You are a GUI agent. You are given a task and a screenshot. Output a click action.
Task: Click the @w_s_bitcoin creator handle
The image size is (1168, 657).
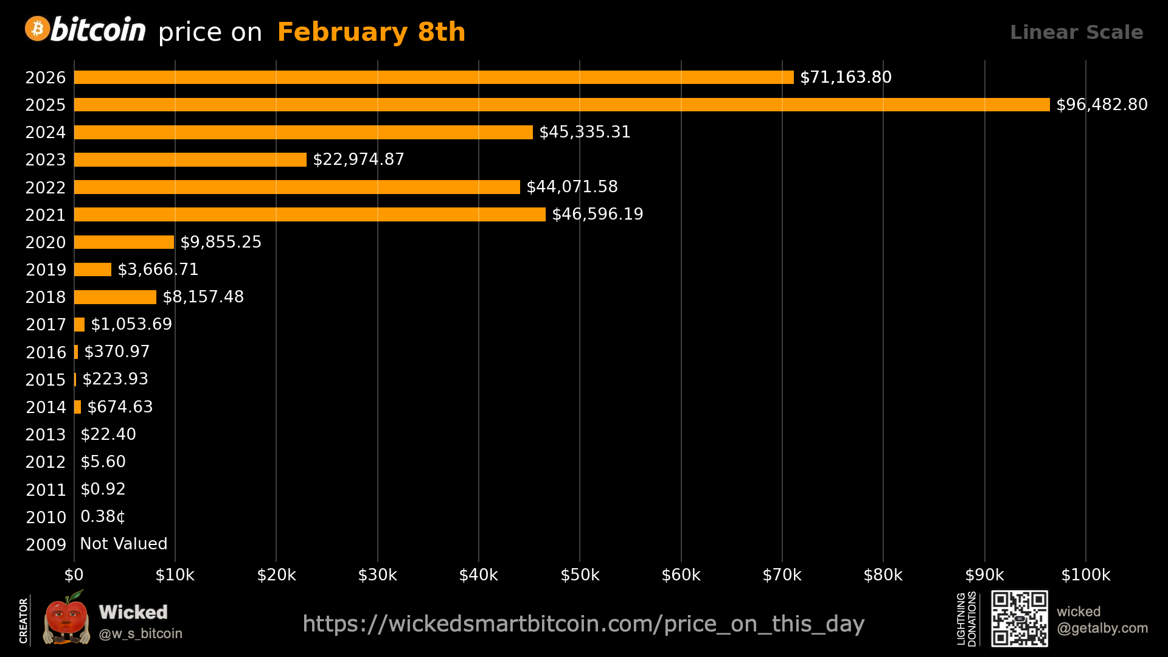141,634
